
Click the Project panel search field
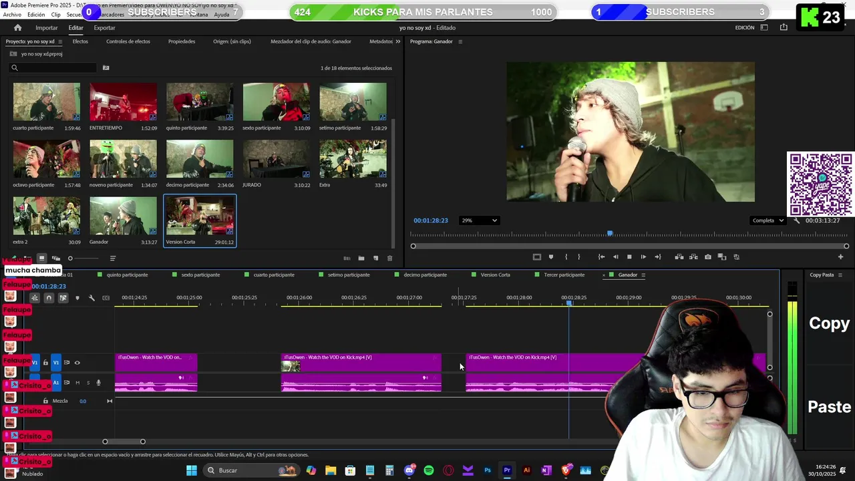(x=53, y=67)
